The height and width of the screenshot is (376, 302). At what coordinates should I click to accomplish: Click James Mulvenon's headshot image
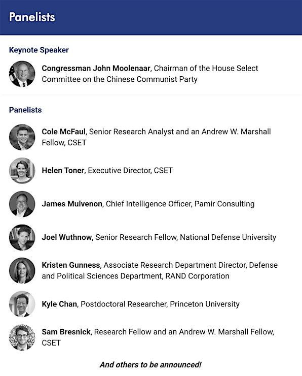coord(22,204)
